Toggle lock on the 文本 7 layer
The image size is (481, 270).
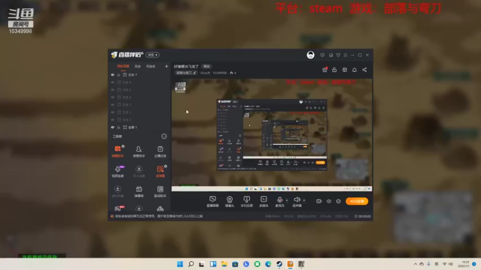(118, 74)
